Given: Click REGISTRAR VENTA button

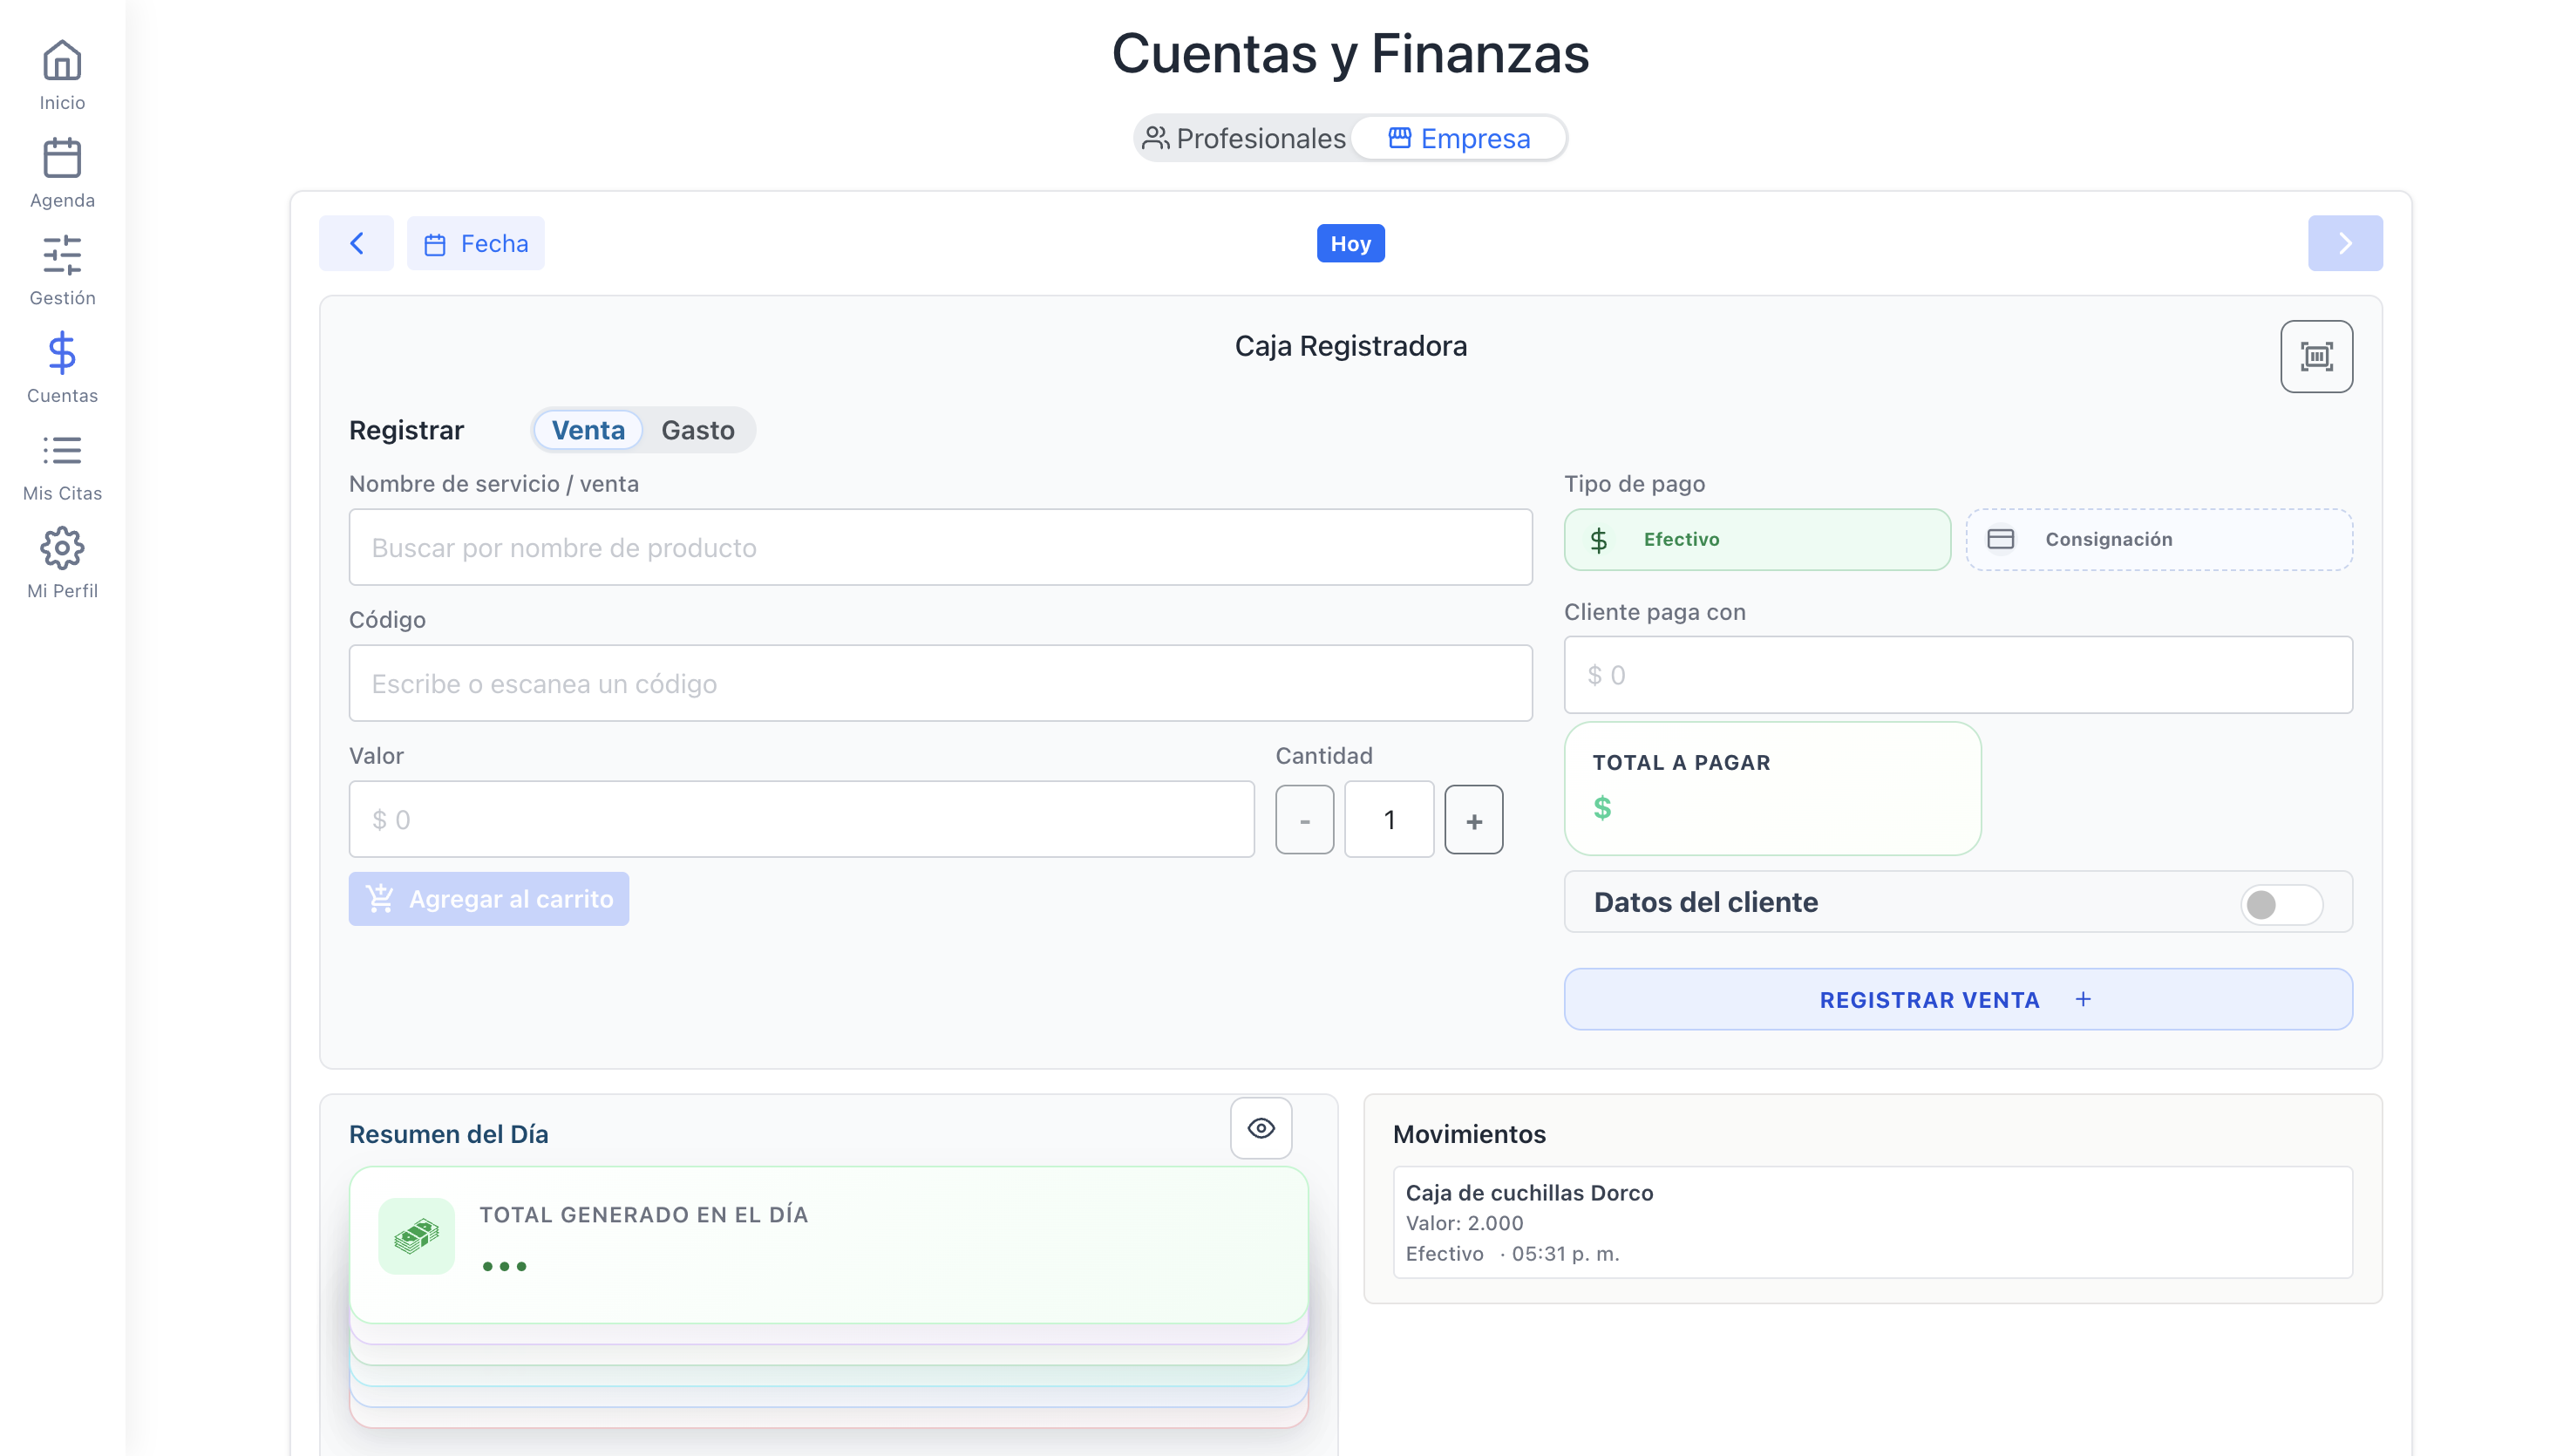Looking at the screenshot, I should [1957, 999].
